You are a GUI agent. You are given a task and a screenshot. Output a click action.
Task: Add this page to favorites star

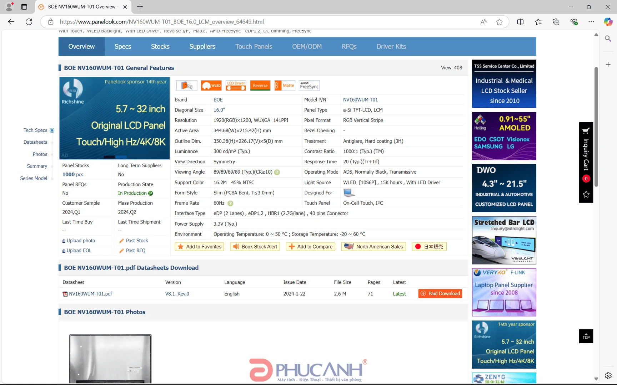499,22
